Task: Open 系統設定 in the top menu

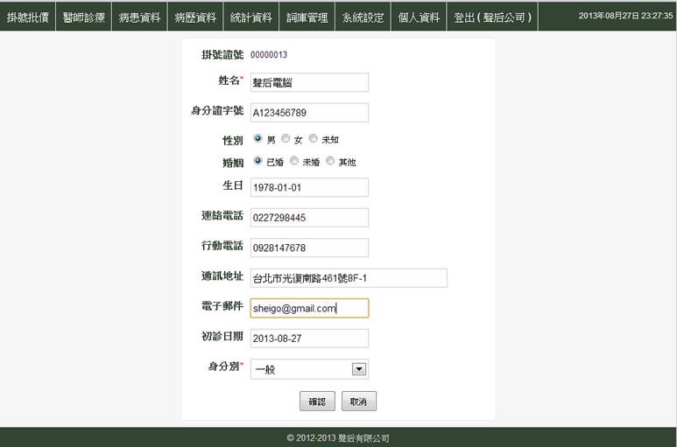Action: 363,17
